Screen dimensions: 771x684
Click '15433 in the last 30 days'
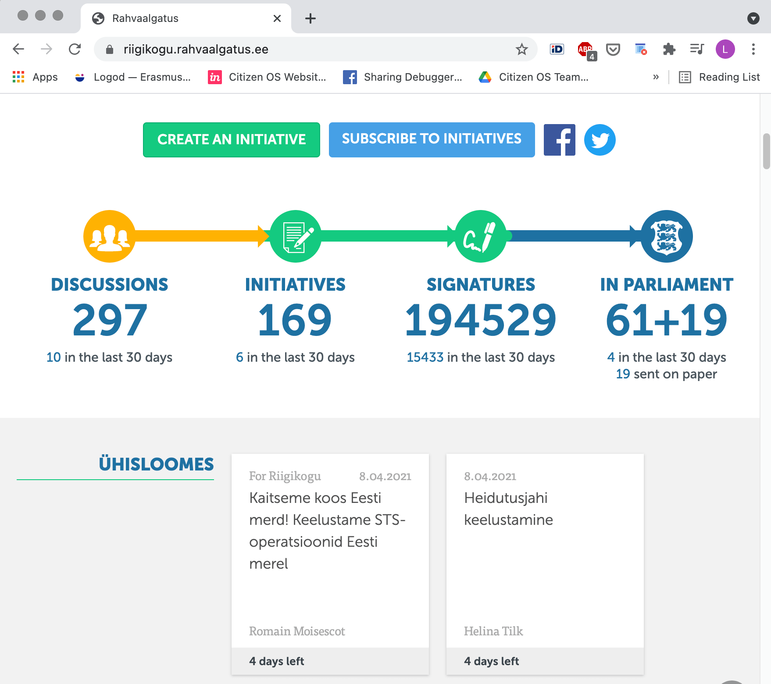481,357
